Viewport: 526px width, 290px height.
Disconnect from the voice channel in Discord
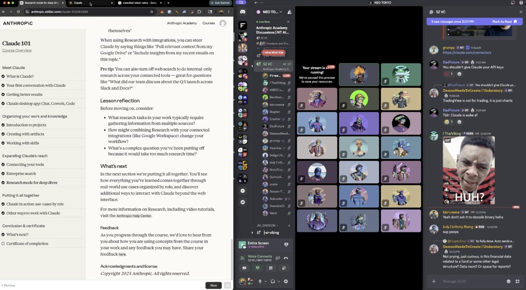tap(286, 258)
